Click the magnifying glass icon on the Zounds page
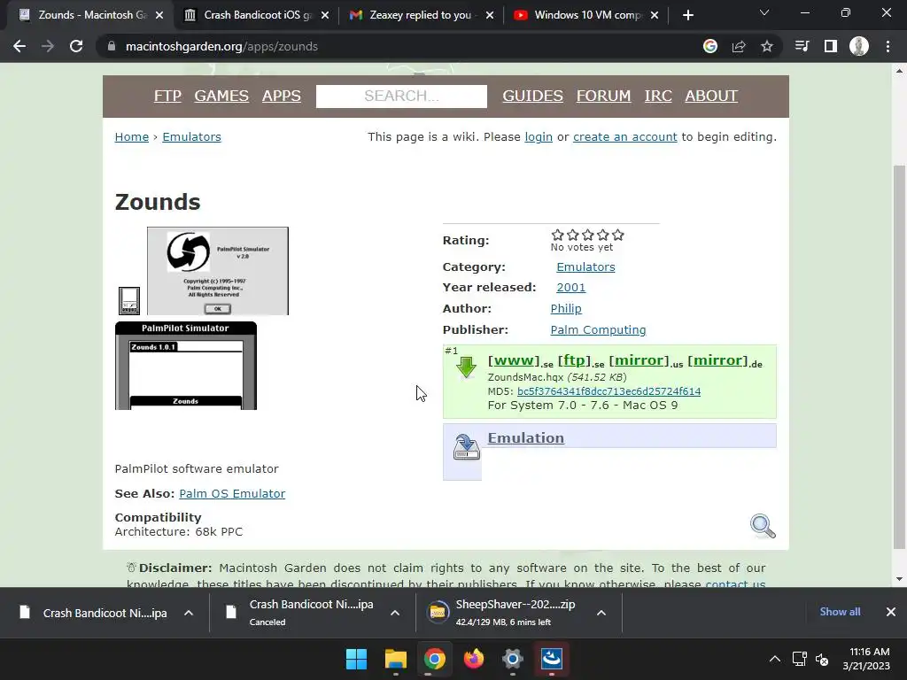Image resolution: width=907 pixels, height=680 pixels. pos(763,526)
